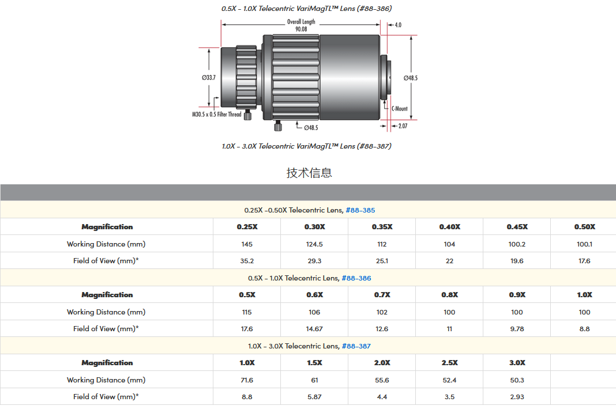
Task: Click the 35.2 field of view value
Action: coord(247,261)
